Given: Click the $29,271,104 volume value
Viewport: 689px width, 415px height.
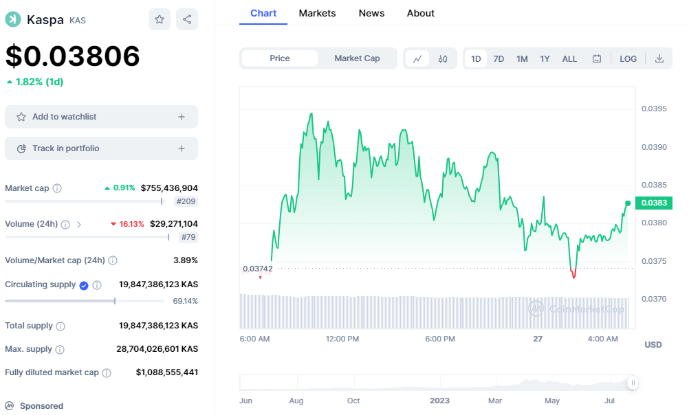Looking at the screenshot, I should tap(174, 224).
